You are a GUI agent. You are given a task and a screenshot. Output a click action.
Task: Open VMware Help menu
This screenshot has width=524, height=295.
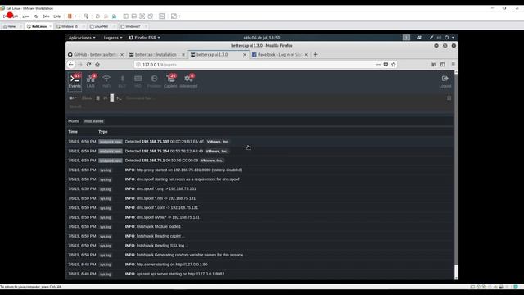click(x=57, y=16)
